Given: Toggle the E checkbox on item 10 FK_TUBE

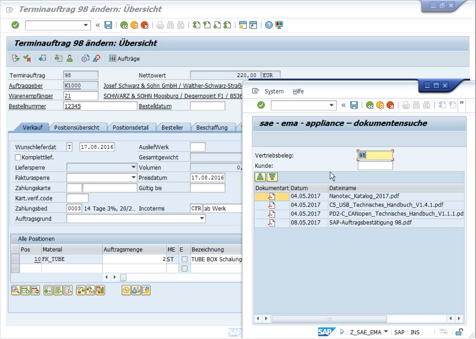Looking at the screenshot, I should coord(185,259).
